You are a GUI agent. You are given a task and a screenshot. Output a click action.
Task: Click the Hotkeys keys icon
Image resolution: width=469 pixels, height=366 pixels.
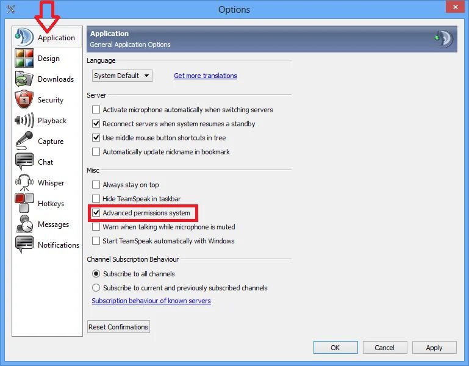24,203
